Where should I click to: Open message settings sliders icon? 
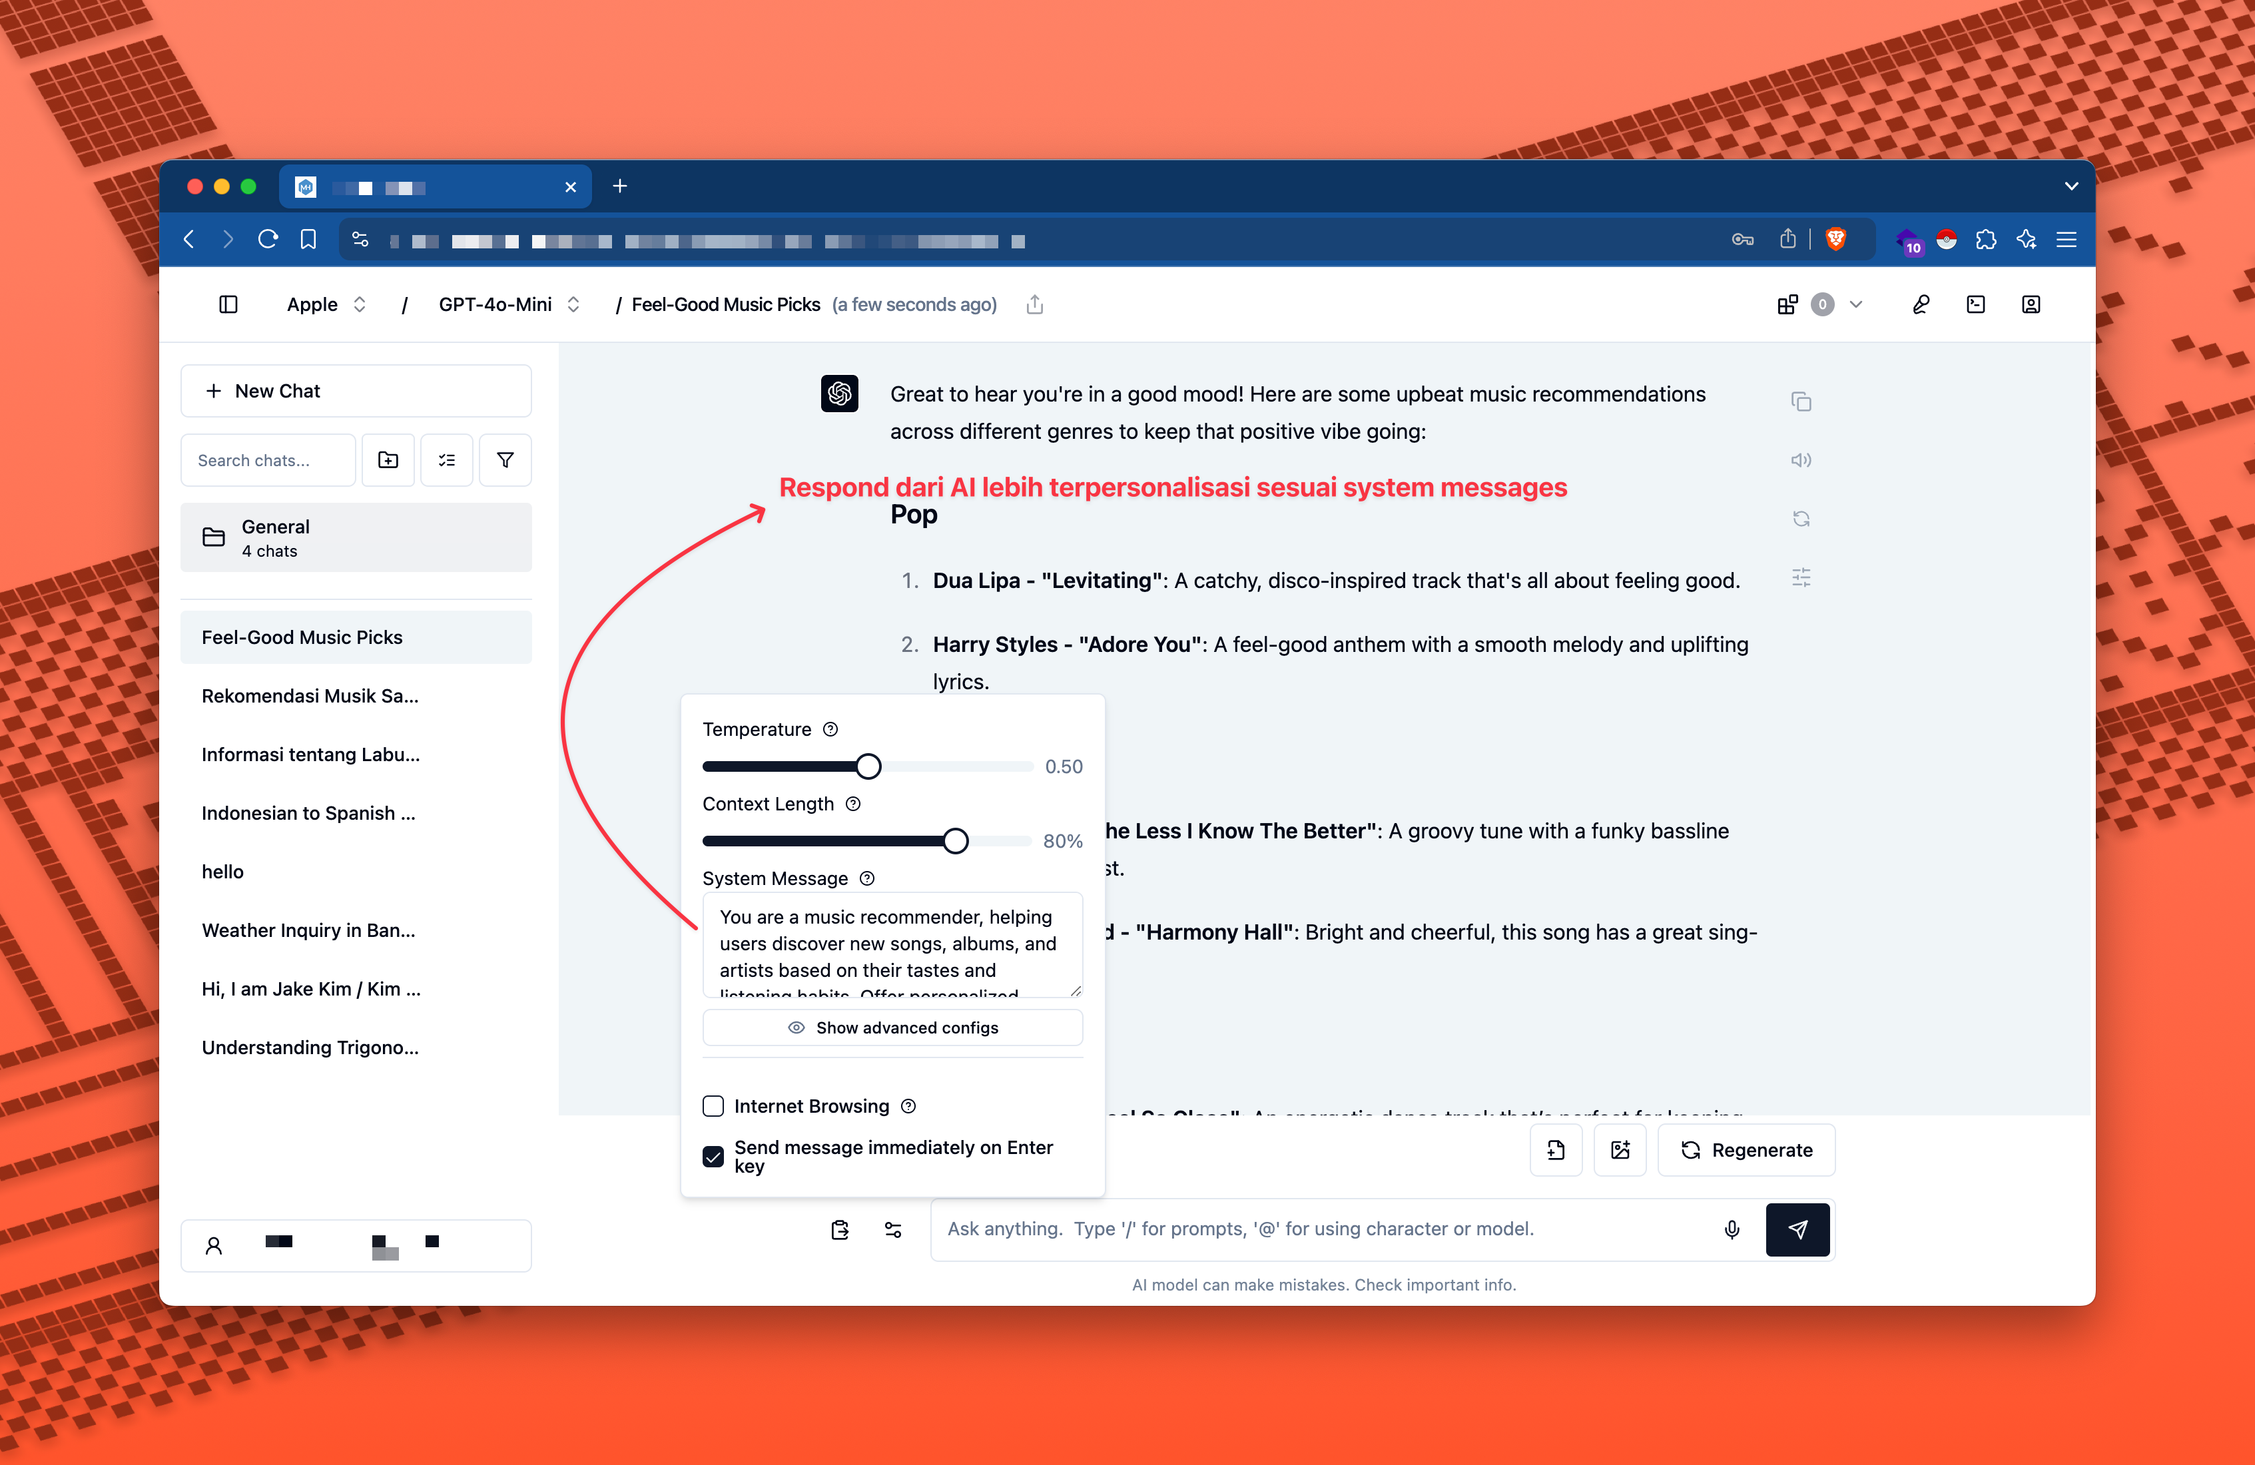[x=1801, y=577]
